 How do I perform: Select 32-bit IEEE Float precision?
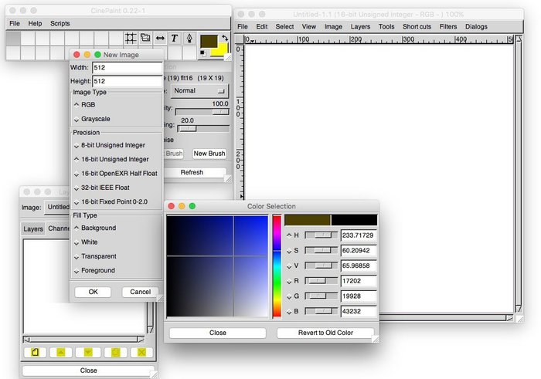tap(102, 188)
